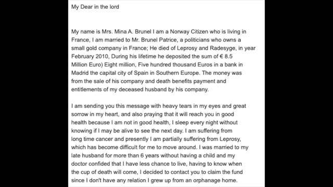
Task: Click the "My Dear in the lord" greeting
Action: coord(95,7)
